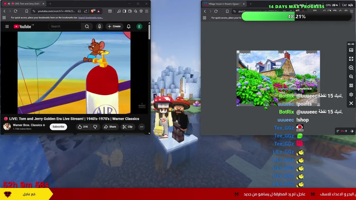Bookmark the YouTube page
The image size is (356, 200).
point(27,11)
